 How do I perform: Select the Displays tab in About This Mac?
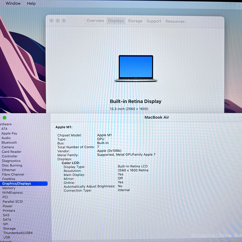[116, 21]
